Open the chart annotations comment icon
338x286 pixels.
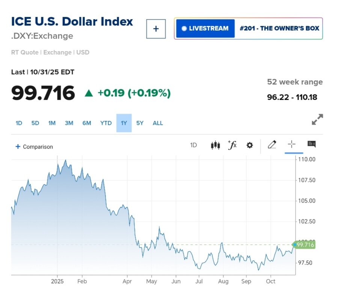coord(311,145)
